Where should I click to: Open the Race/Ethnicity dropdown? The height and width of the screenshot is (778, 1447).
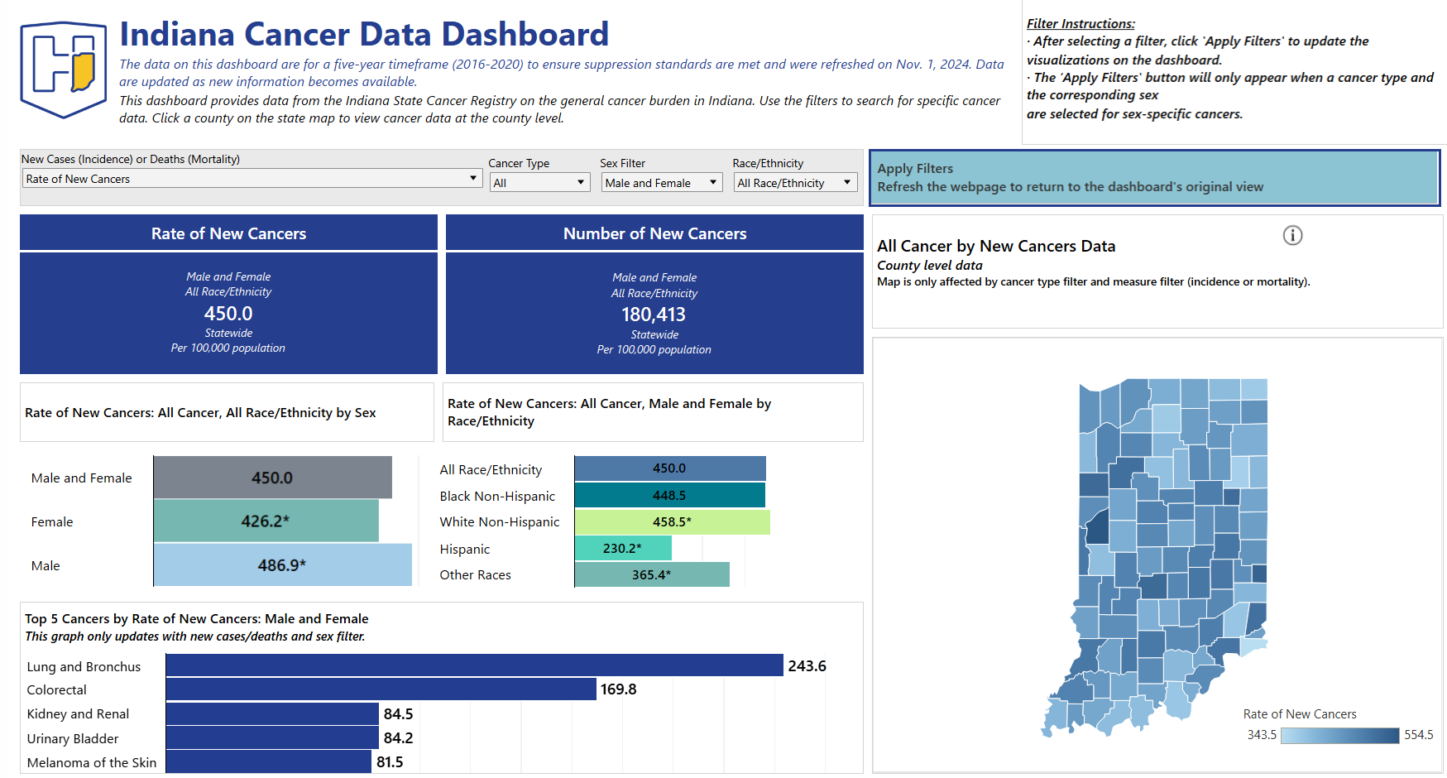click(x=846, y=182)
